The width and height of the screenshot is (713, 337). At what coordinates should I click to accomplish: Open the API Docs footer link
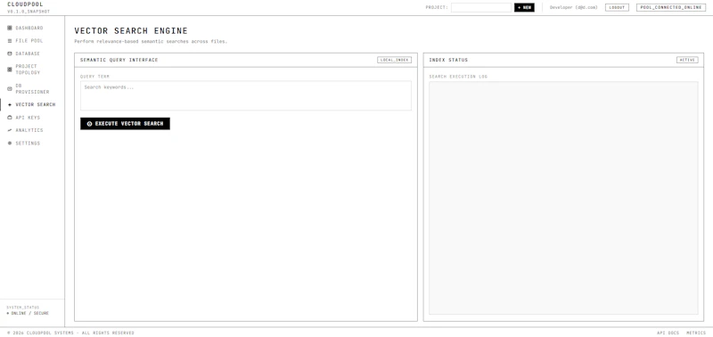[x=668, y=333]
